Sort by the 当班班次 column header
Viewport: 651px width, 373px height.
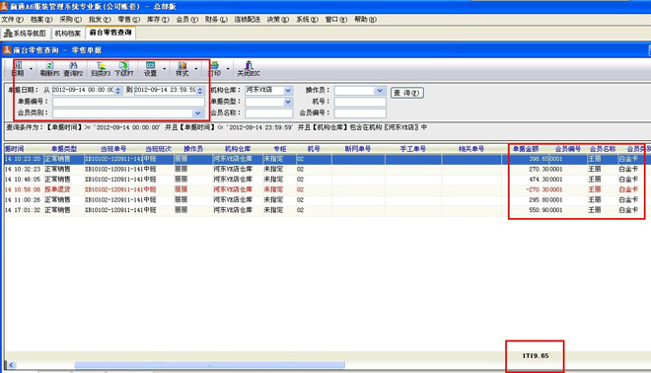coord(158,149)
